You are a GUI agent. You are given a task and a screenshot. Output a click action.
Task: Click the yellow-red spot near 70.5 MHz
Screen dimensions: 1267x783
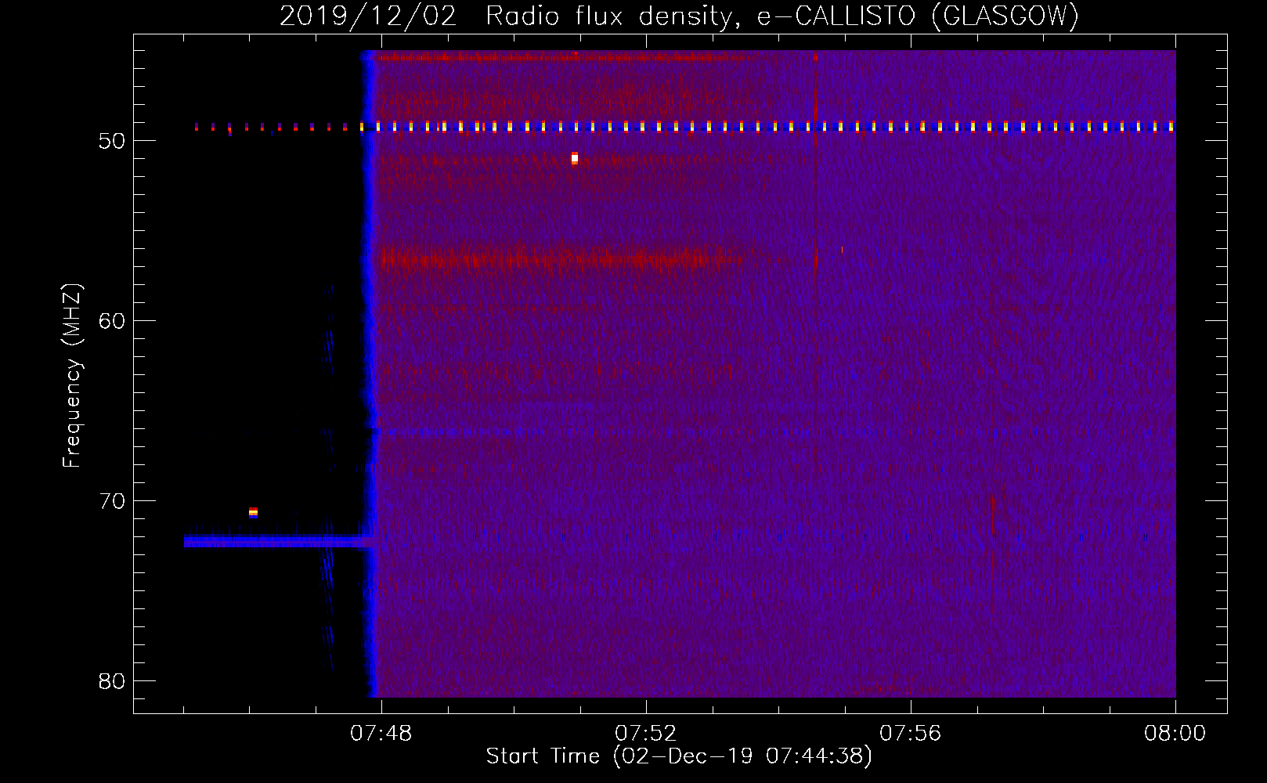tap(253, 513)
